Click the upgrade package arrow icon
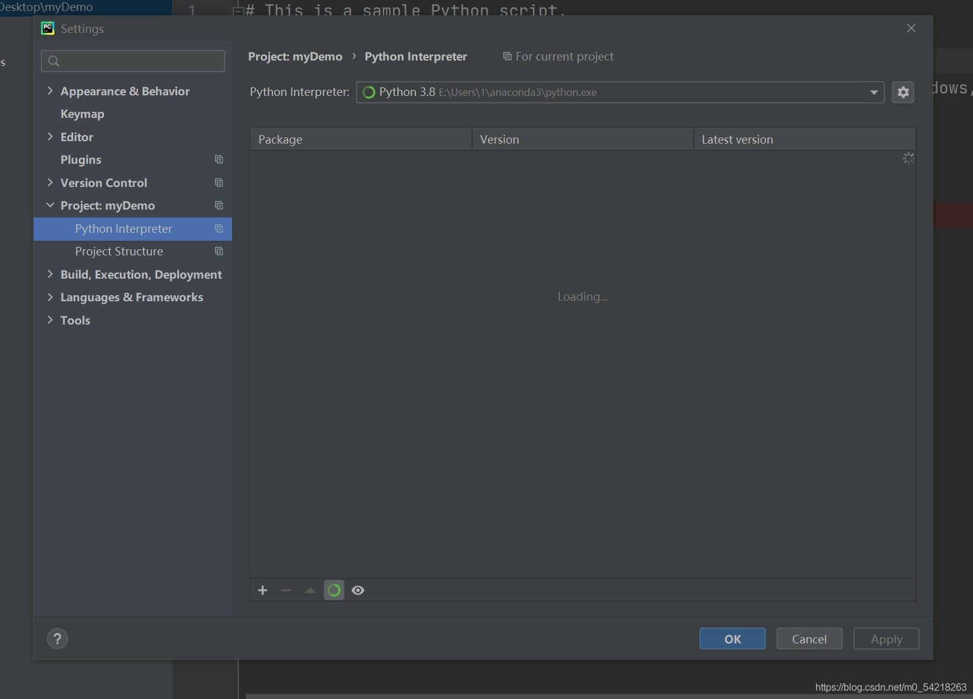The height and width of the screenshot is (699, 973). [310, 590]
